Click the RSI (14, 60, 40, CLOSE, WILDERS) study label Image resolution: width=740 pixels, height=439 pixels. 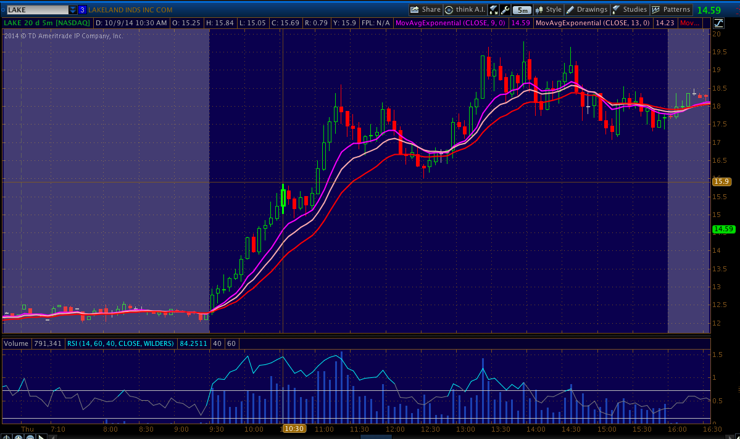pos(120,343)
